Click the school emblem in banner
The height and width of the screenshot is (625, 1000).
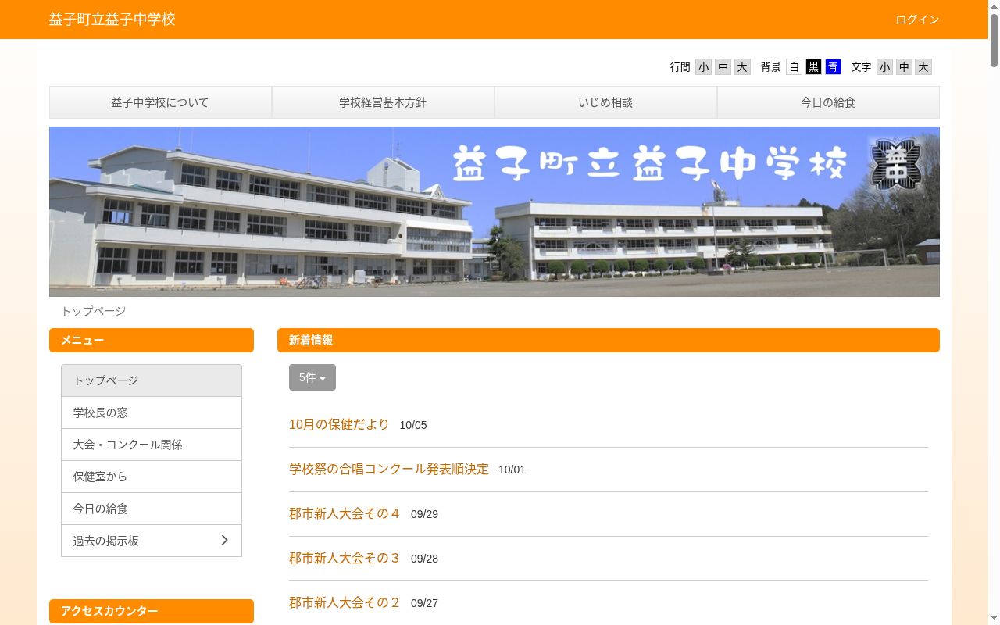[x=895, y=163]
